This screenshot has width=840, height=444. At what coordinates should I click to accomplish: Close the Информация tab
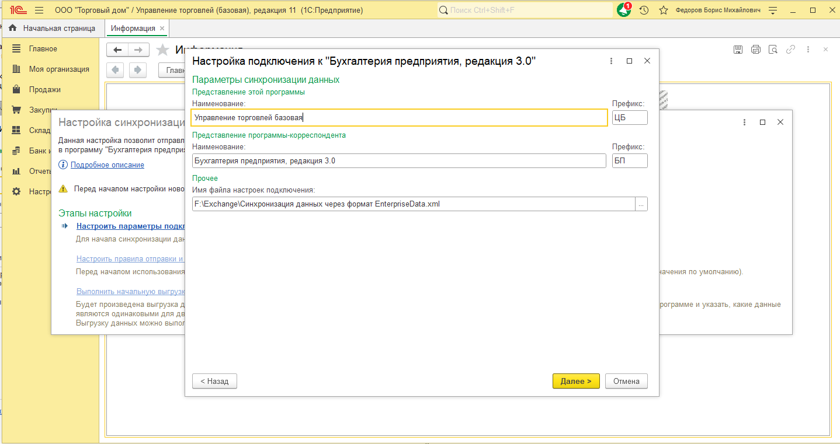[162, 28]
